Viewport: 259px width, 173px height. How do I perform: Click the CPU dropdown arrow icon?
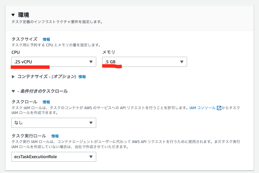coord(92,62)
